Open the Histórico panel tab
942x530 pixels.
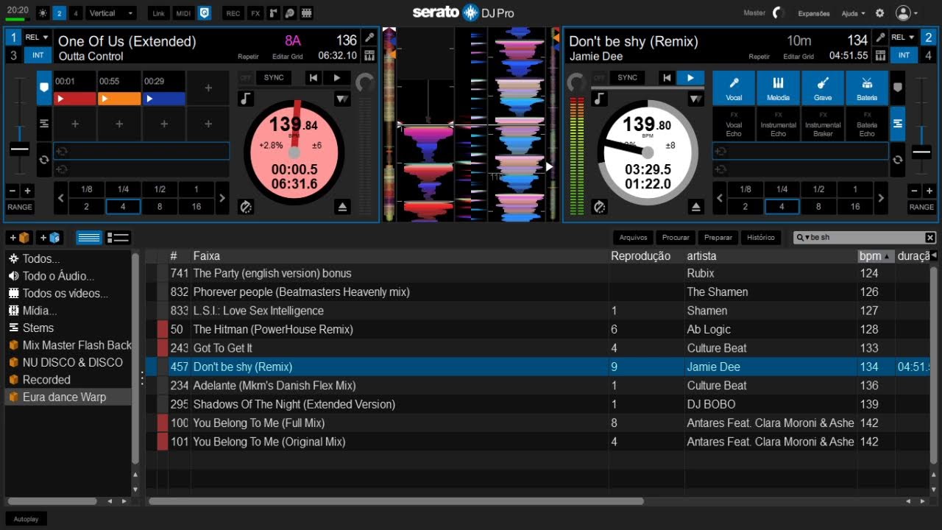761,238
